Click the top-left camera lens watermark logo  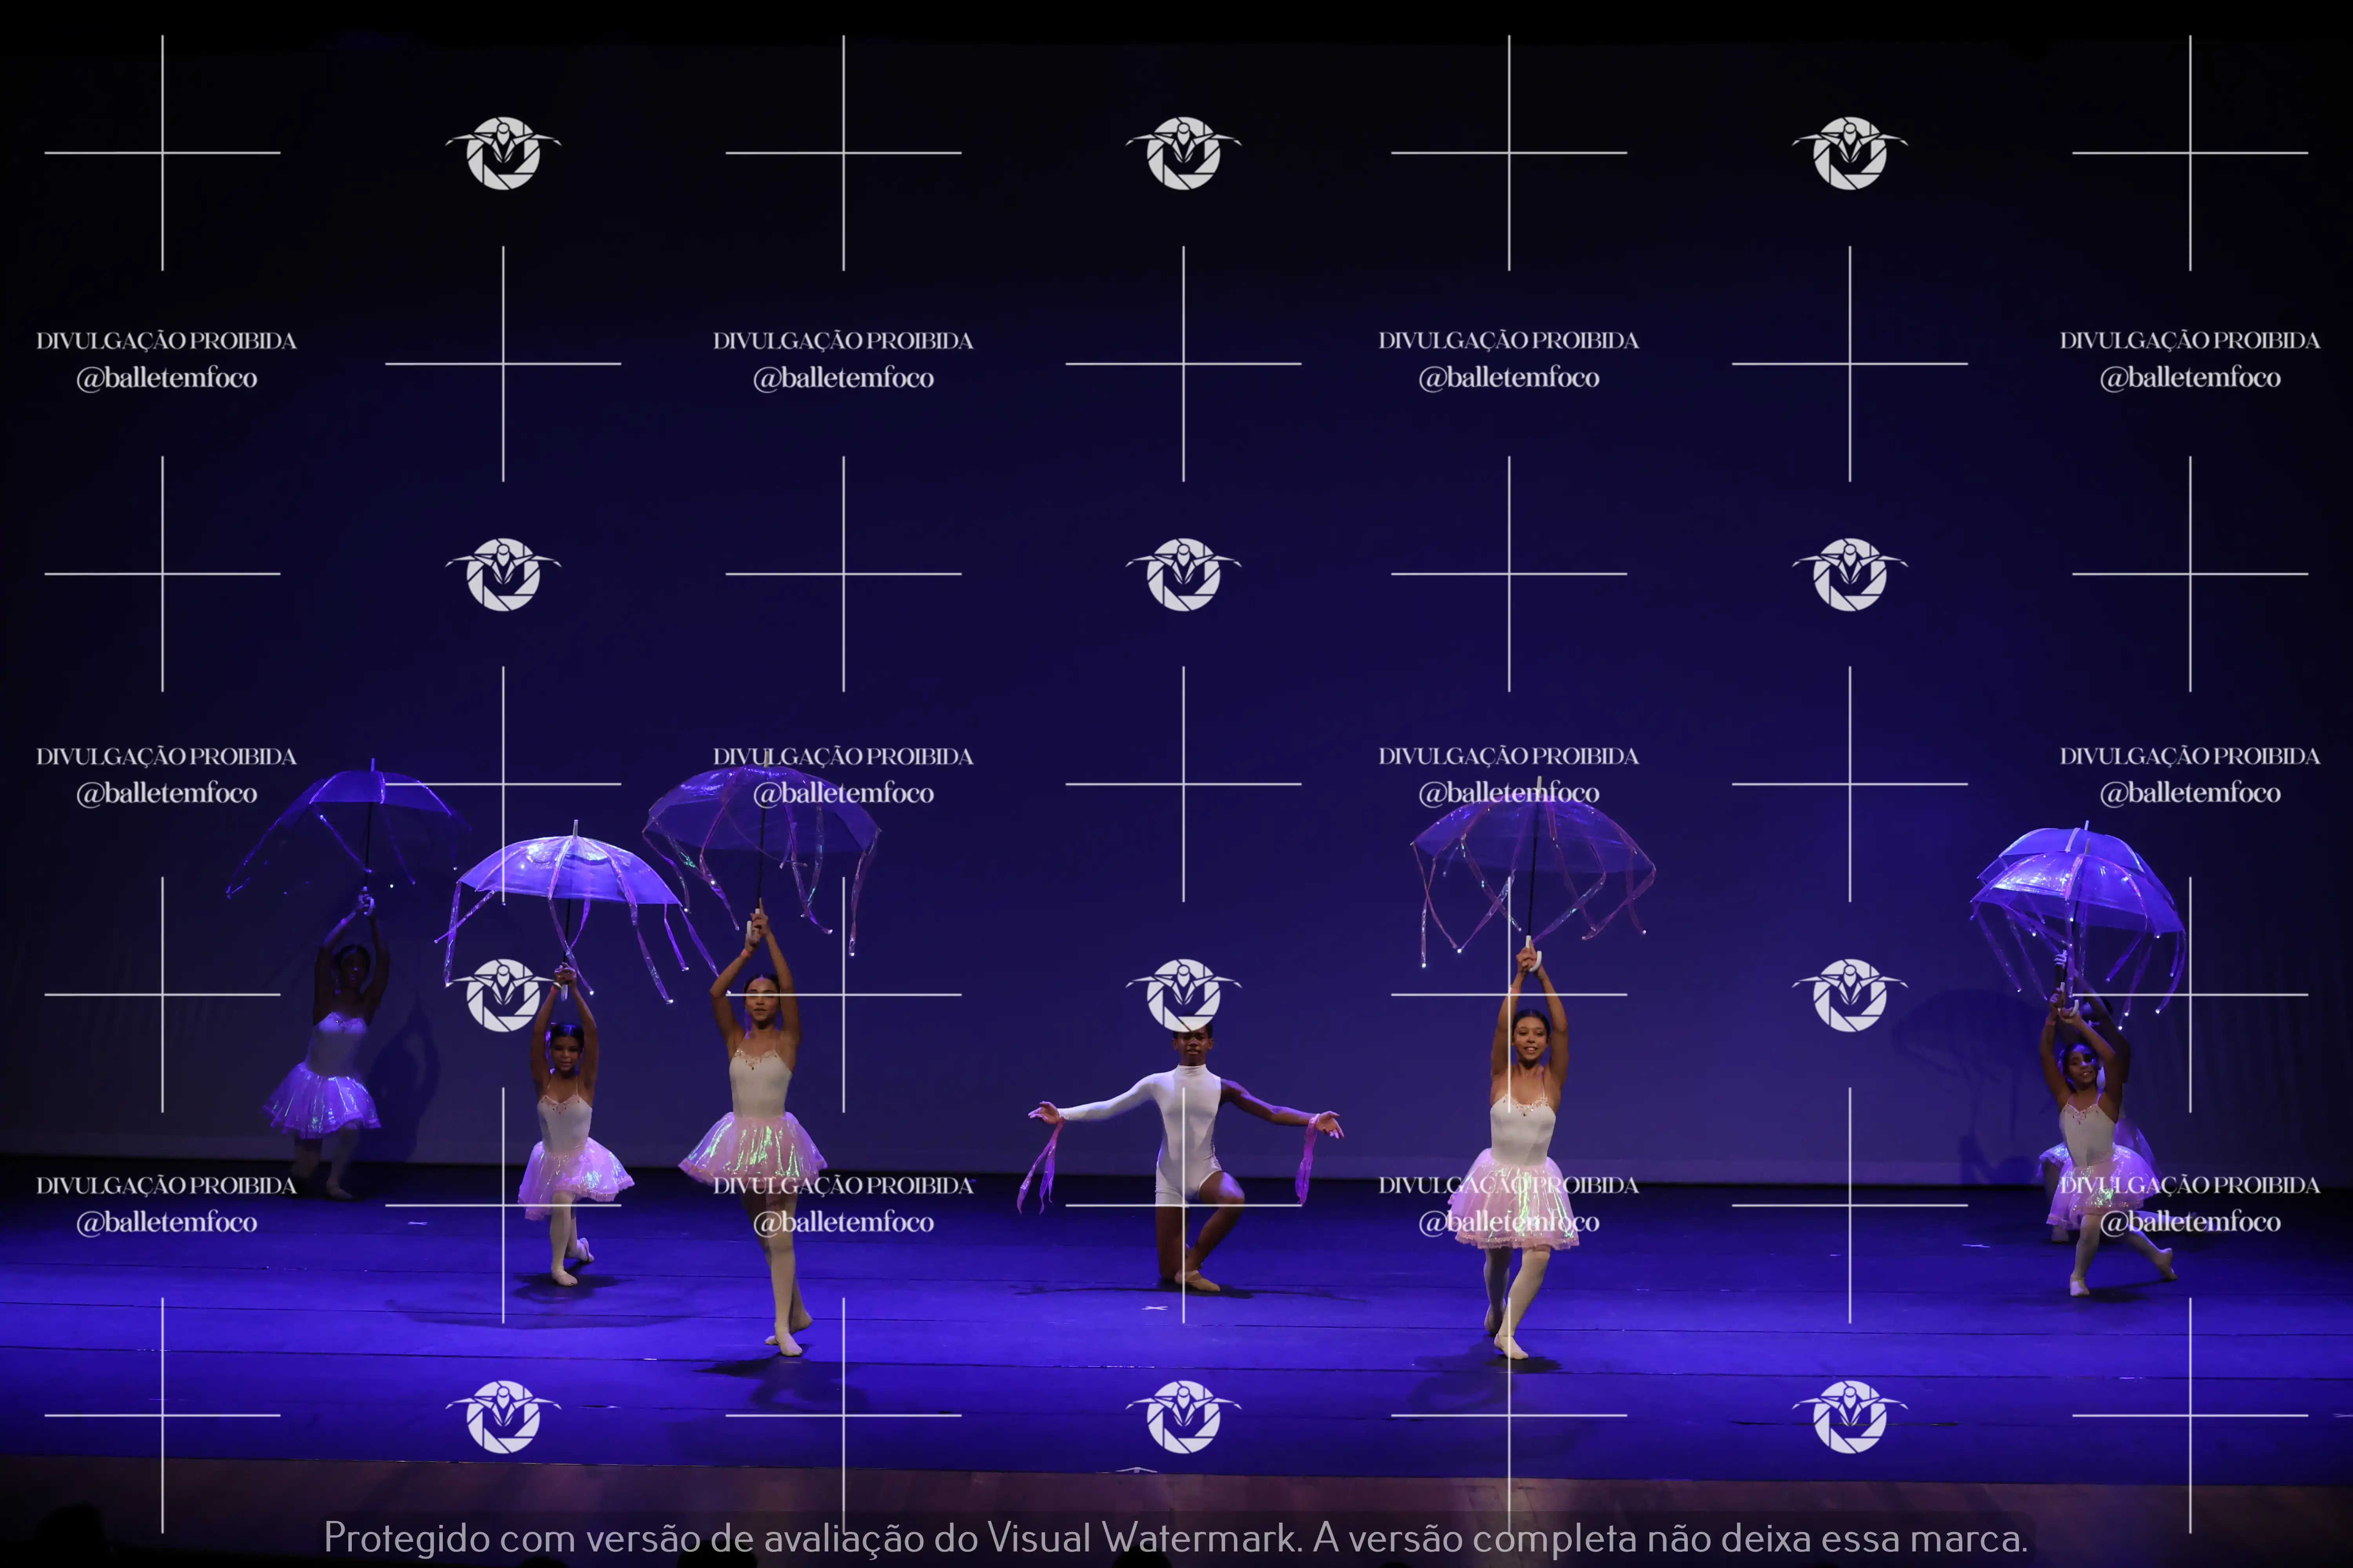[x=503, y=152]
